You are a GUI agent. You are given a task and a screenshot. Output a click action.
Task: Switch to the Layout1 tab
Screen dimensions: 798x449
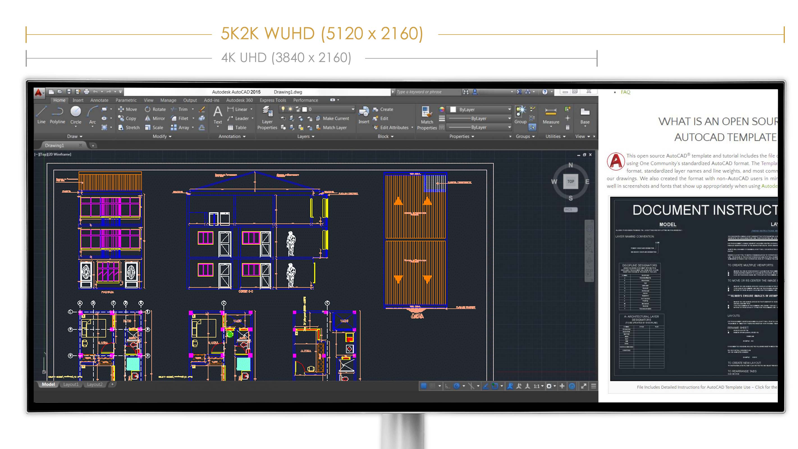point(71,384)
